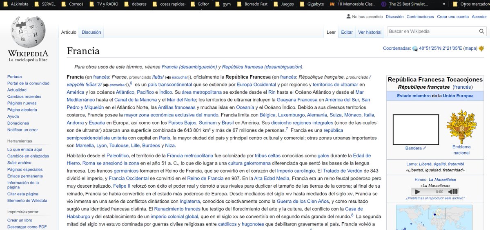The width and height of the screenshot is (490, 230).
Task: Click Actualidad in the sidebar
Action: click(17, 90)
